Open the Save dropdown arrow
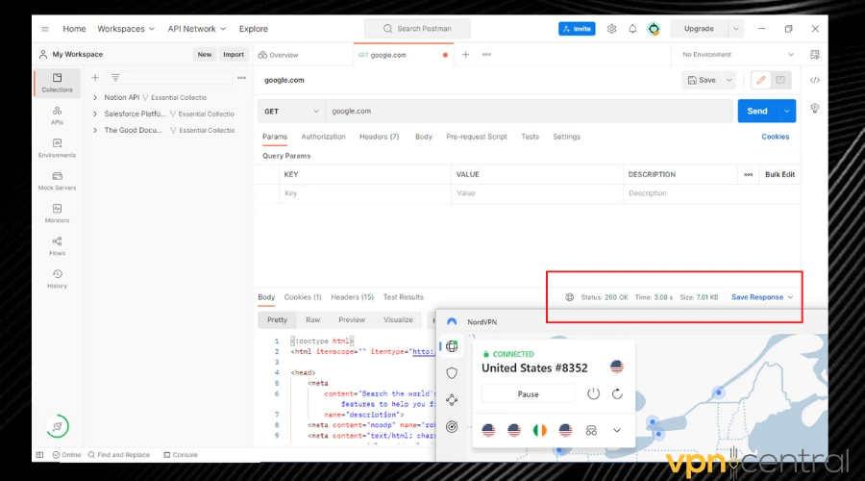The image size is (865, 481). tap(729, 80)
